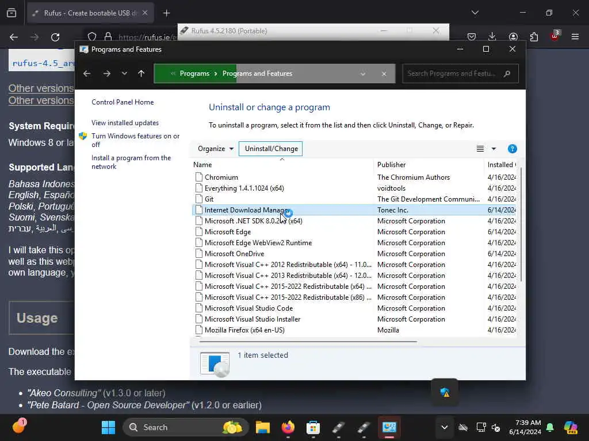Click The Chromium Authors publisher cell
Screen dimensions: 589x441
point(413,177)
